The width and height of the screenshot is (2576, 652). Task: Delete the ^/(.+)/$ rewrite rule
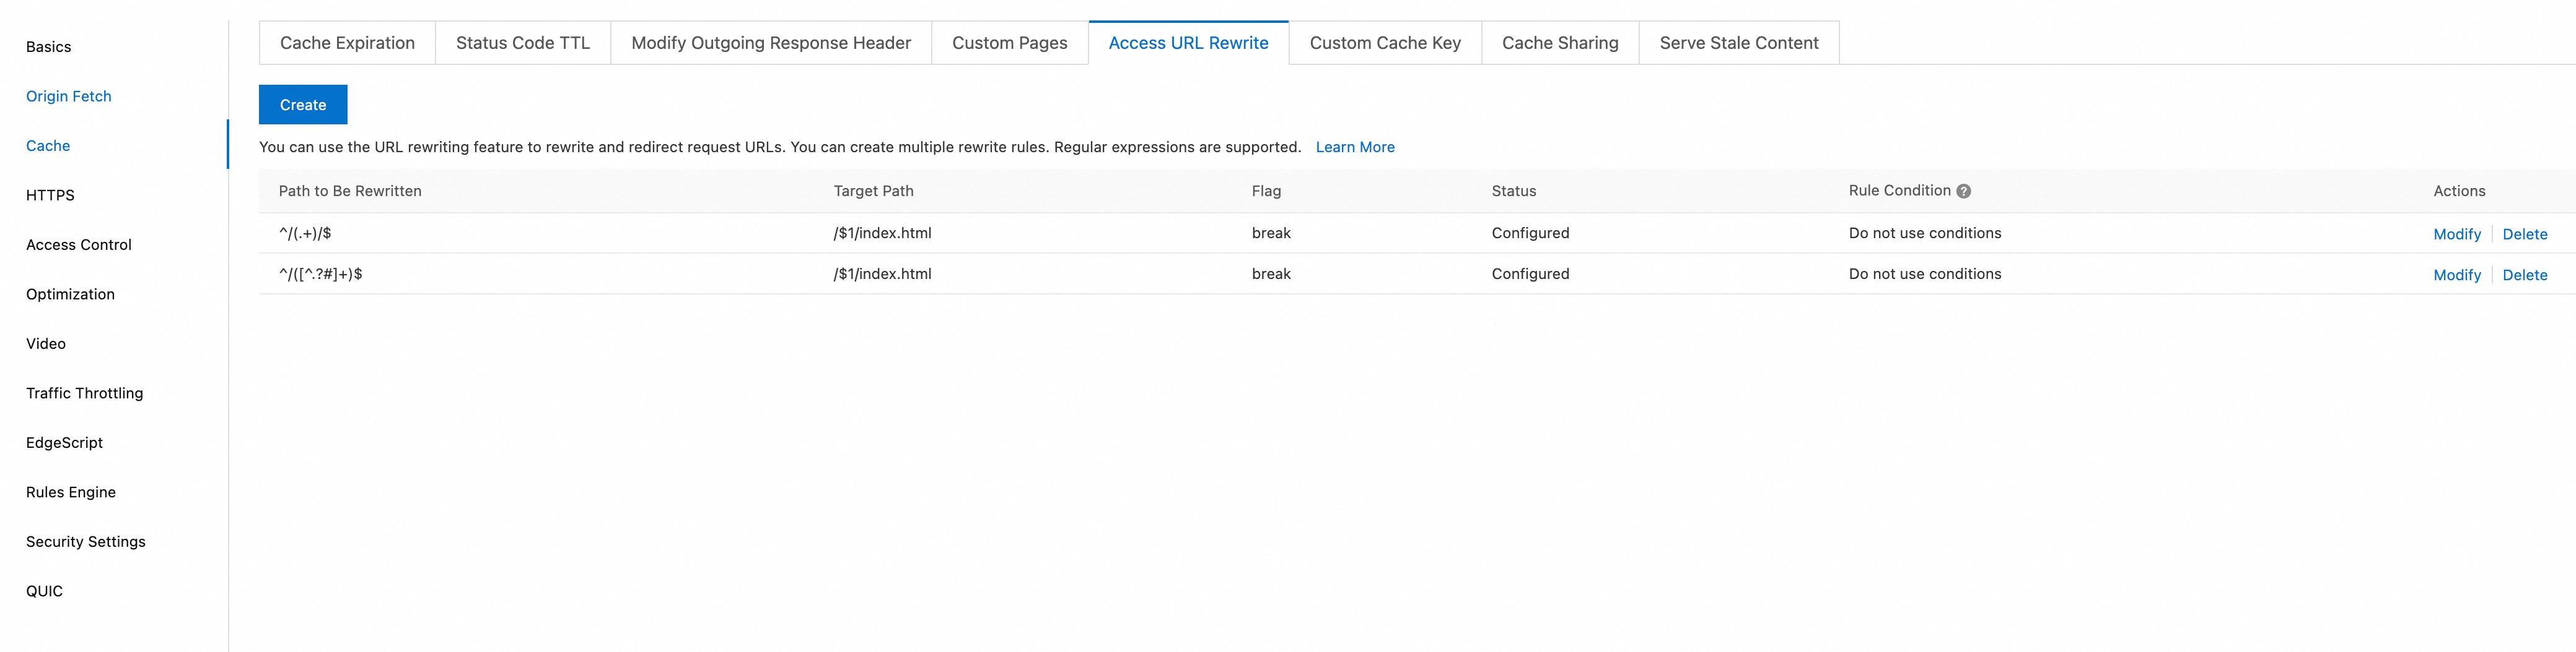click(2524, 234)
